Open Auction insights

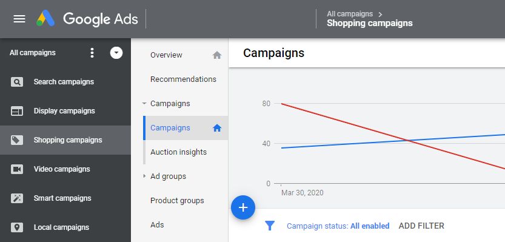(178, 152)
